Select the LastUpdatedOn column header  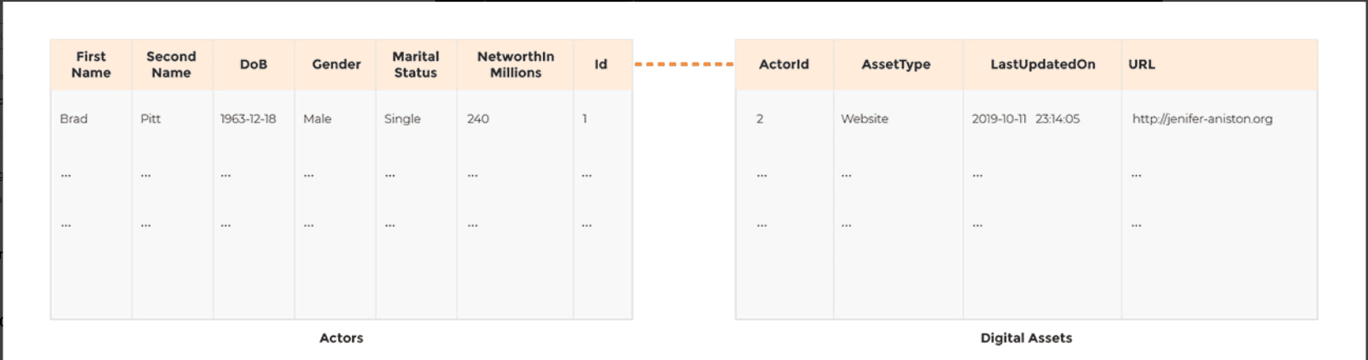pos(1042,64)
